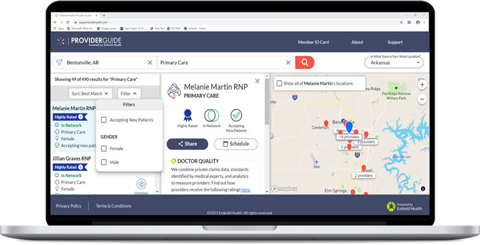The width and height of the screenshot is (480, 245).
Task: Click the map info icon
Action: point(423,189)
